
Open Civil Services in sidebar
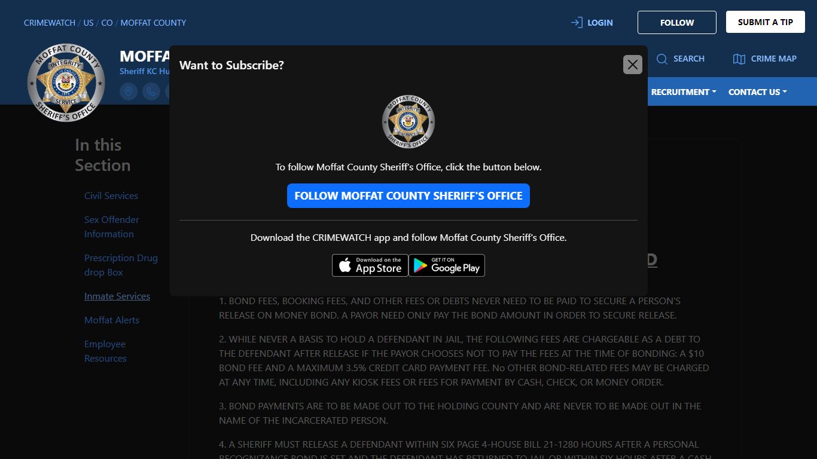pyautogui.click(x=111, y=196)
